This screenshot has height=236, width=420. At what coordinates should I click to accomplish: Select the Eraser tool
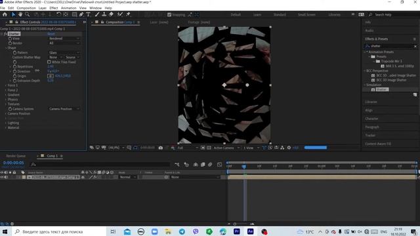pyautogui.click(x=111, y=14)
